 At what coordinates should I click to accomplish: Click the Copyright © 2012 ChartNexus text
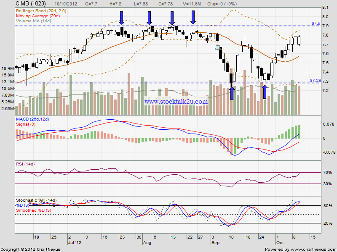pyautogui.click(x=30, y=249)
